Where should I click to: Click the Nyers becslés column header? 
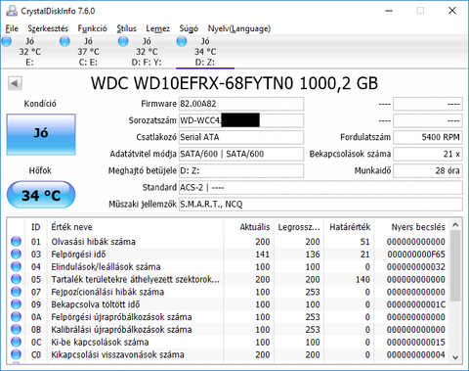coord(412,227)
